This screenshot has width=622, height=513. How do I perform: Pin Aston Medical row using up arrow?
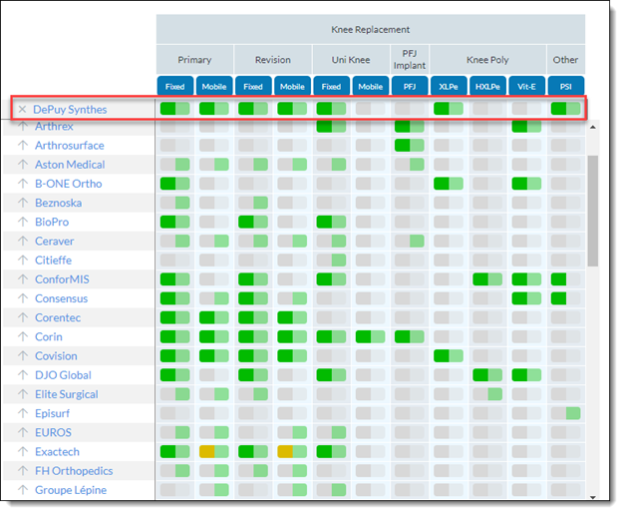(x=23, y=165)
